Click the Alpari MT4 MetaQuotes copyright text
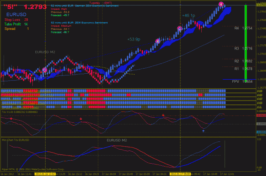266x176 pixels. 33,169
